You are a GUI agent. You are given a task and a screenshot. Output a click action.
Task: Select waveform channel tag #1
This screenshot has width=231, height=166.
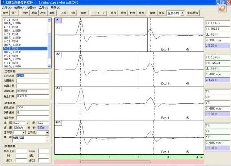pos(58,20)
